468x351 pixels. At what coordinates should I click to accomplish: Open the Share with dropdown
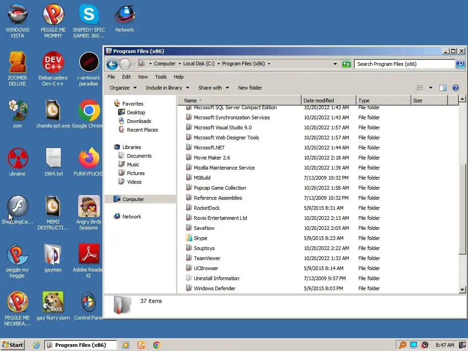[x=213, y=88]
